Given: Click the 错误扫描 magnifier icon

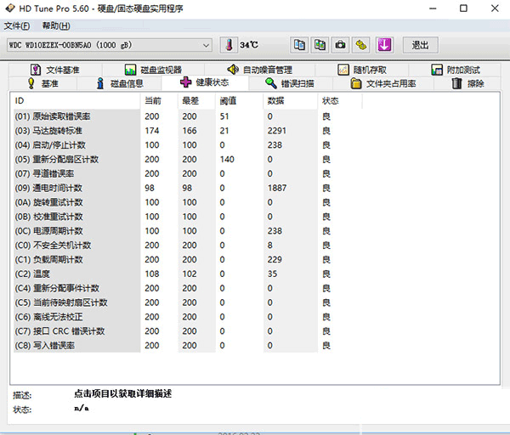Looking at the screenshot, I should (x=271, y=83).
